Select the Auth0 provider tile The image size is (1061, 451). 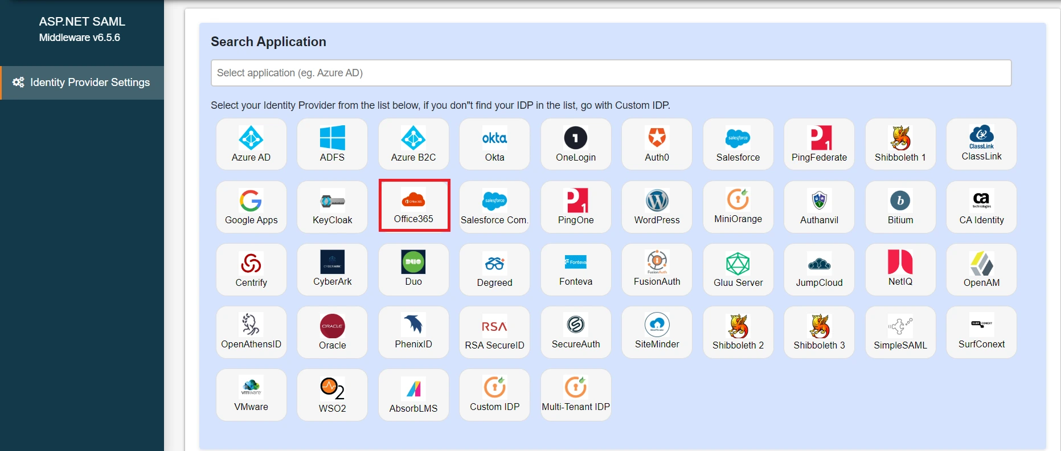[x=657, y=144]
